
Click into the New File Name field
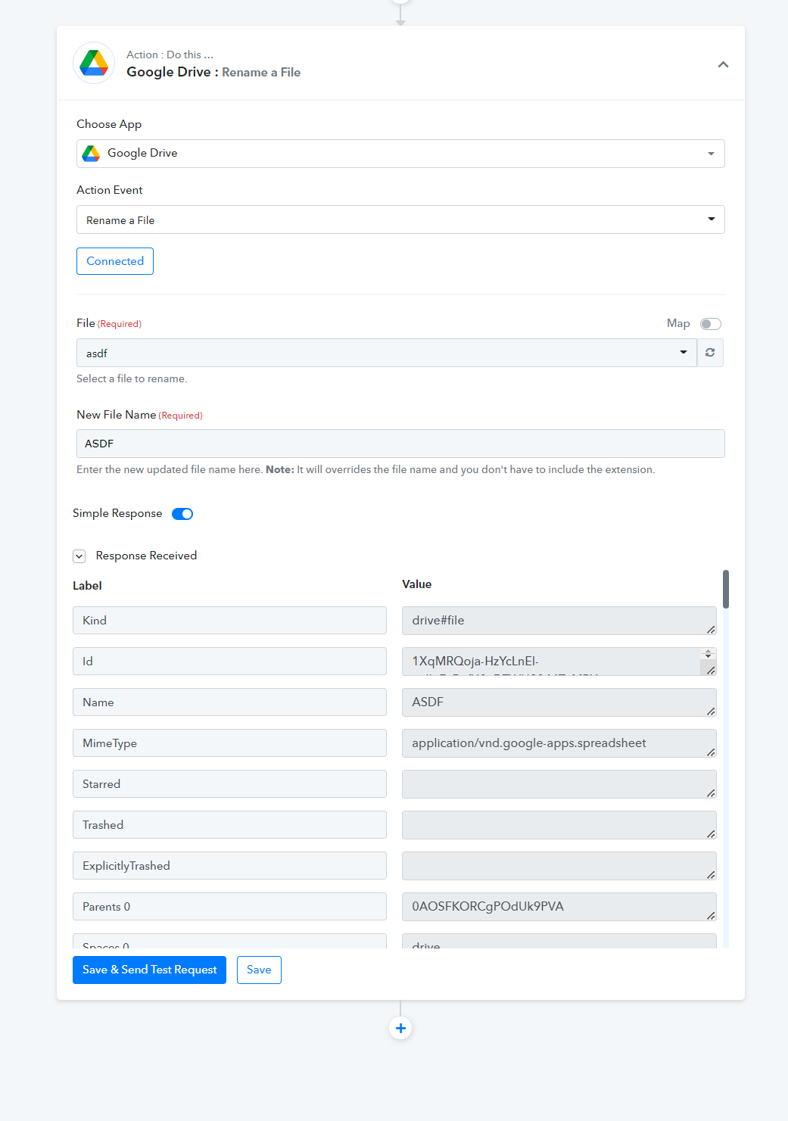[x=400, y=444]
